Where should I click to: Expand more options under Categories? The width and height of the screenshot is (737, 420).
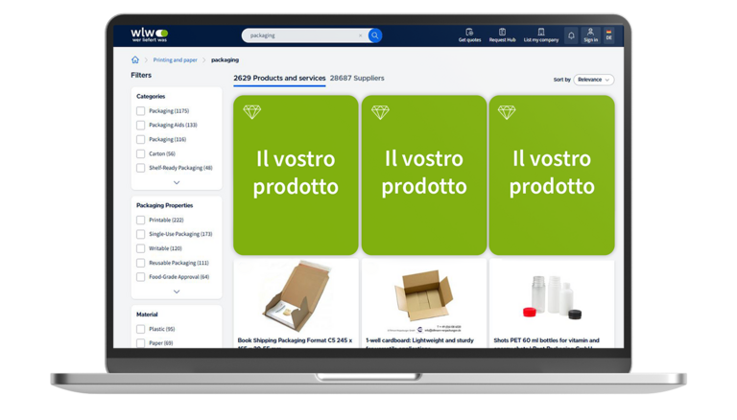pyautogui.click(x=177, y=182)
